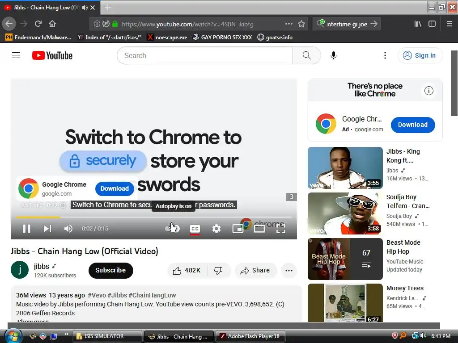Open the Firefox library icon
The image size is (458, 343).
(418, 24)
